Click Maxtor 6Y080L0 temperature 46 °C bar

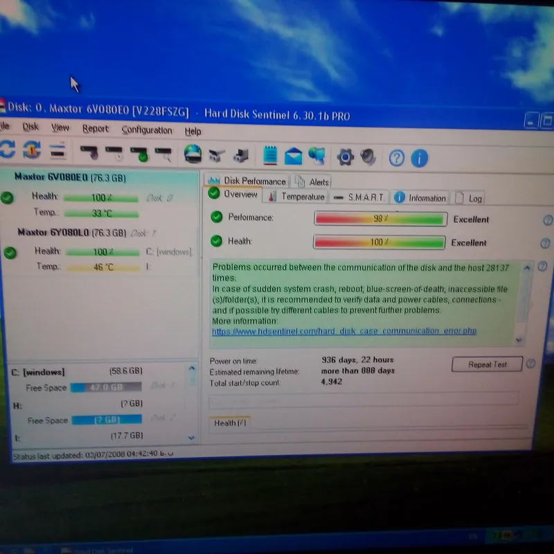point(103,267)
